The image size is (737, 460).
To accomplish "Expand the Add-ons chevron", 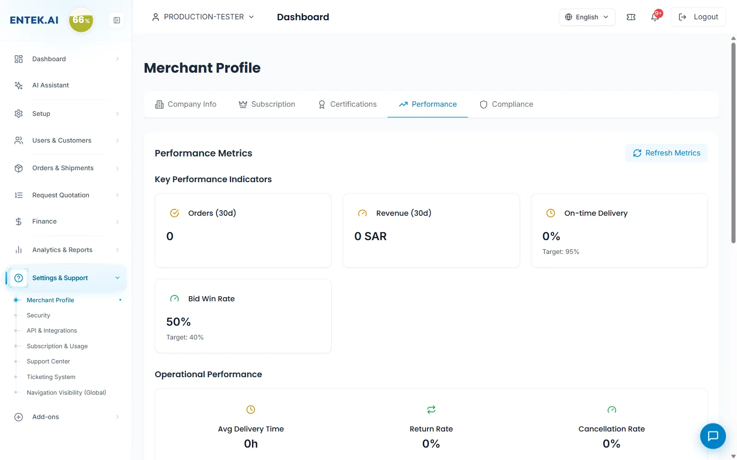I will point(117,417).
